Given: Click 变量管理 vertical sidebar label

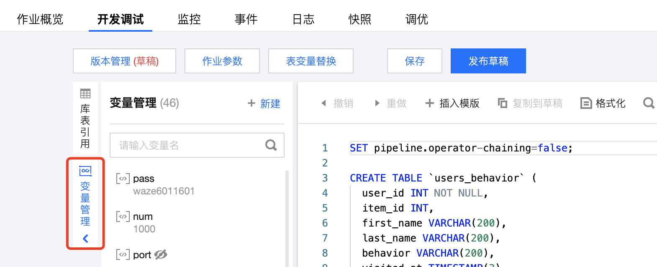Looking at the screenshot, I should pos(85,204).
